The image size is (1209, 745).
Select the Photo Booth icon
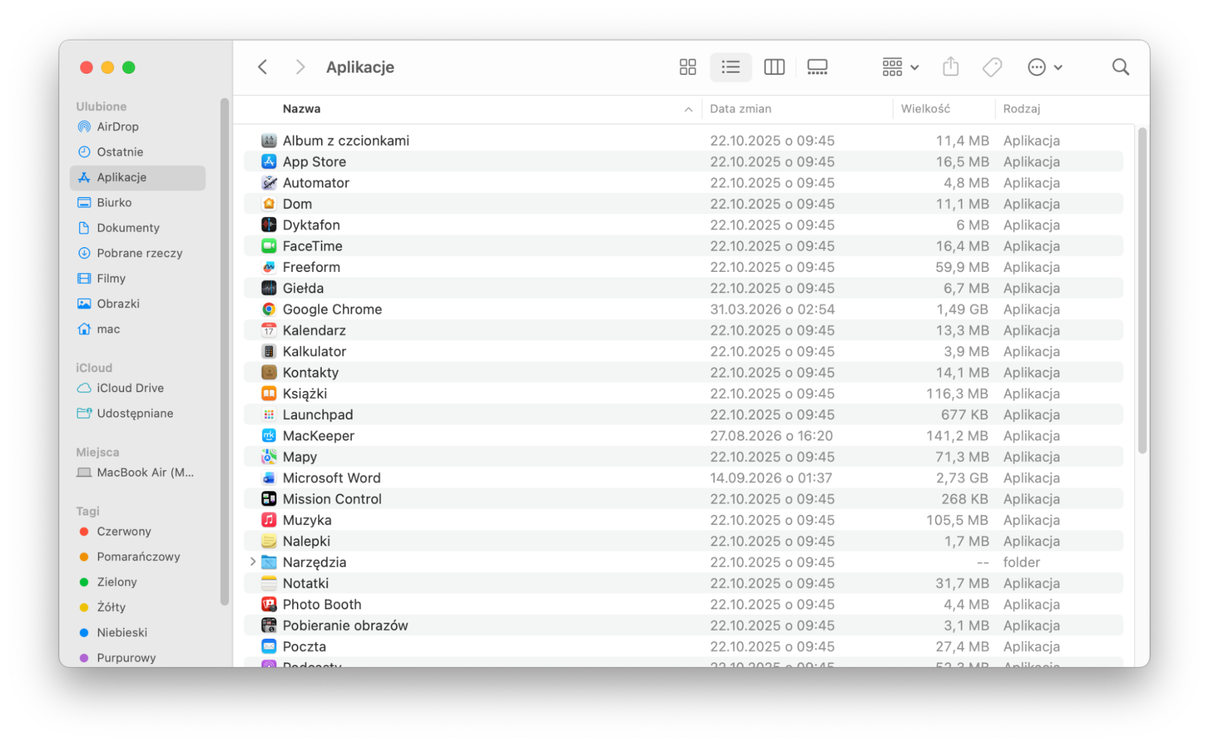point(269,604)
